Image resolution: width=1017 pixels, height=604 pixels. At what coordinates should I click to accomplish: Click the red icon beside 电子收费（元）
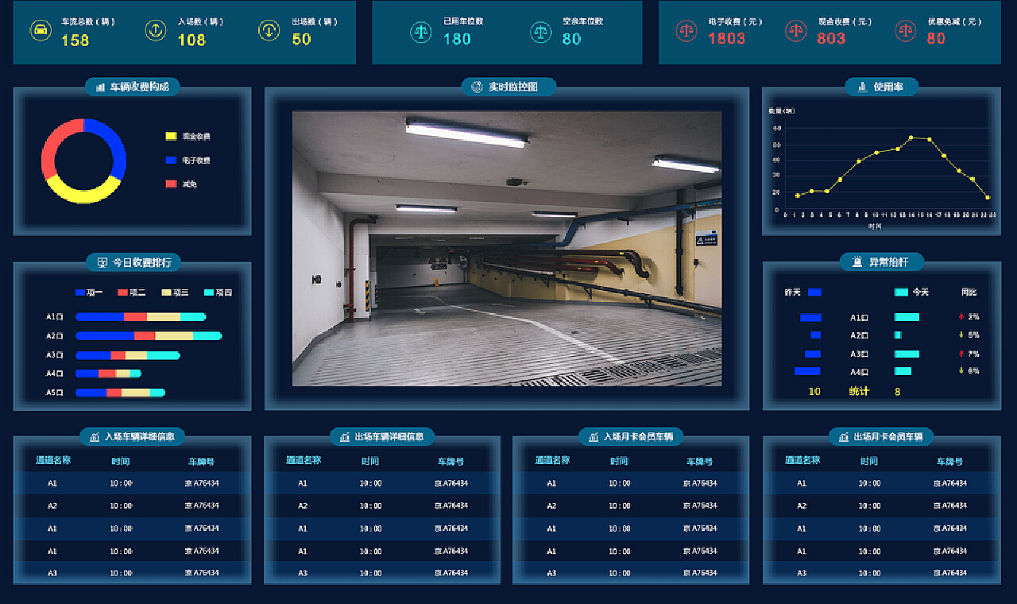coord(686,31)
